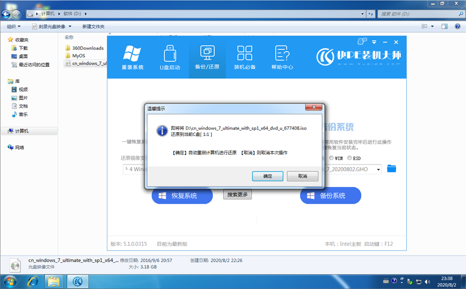Toggle the Explorer preview pane icon

[x=444, y=26]
